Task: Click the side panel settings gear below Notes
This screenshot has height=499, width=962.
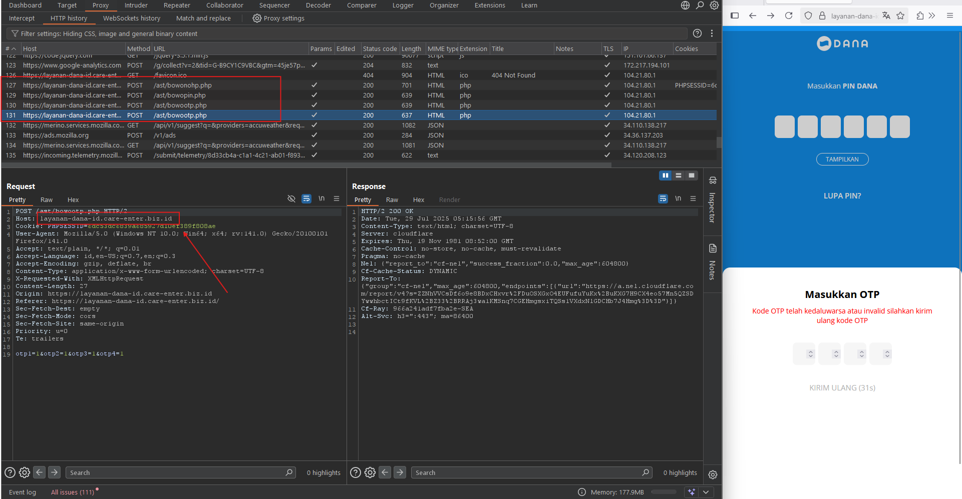Action: pyautogui.click(x=713, y=474)
